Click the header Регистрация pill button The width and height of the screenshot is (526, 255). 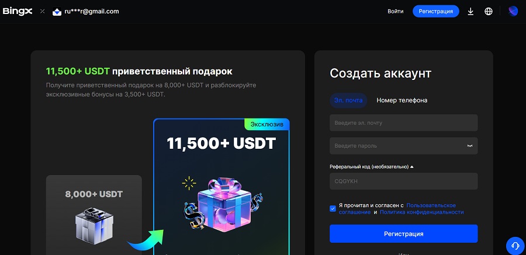436,12
